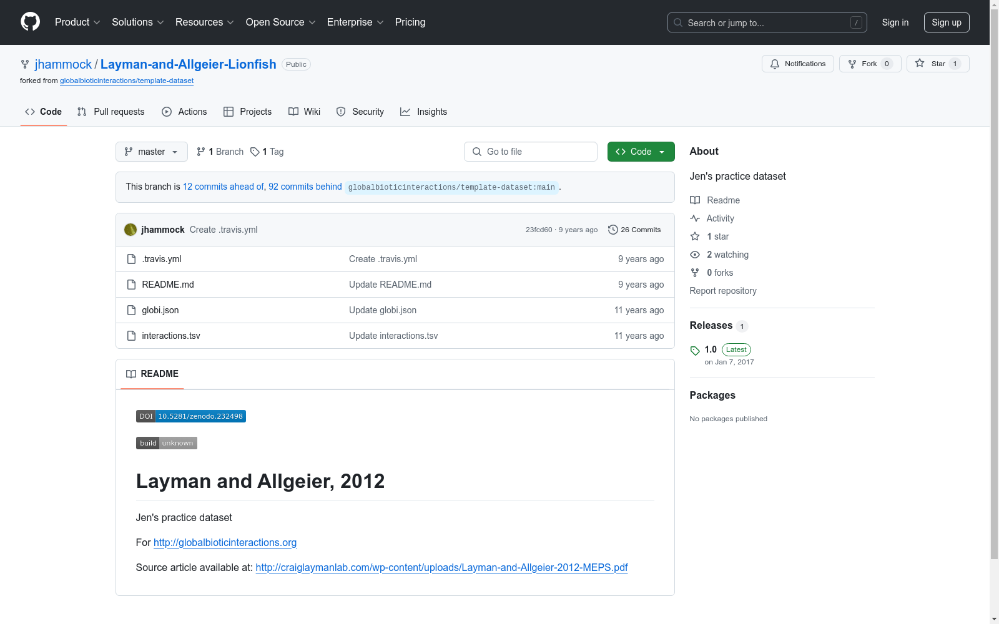Click the file icon beside interactions.tsv
This screenshot has width=999, height=624.
pyautogui.click(x=131, y=336)
